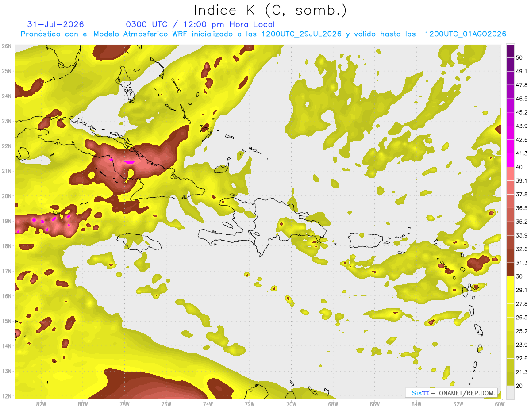Click the latitude label "21N"
The height and width of the screenshot is (410, 531).
click(x=7, y=171)
